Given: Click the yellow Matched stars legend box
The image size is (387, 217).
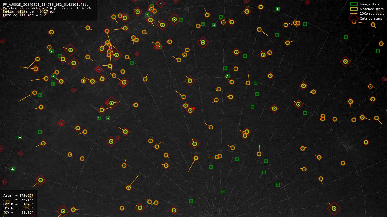Looking at the screenshot, I should (354, 9).
